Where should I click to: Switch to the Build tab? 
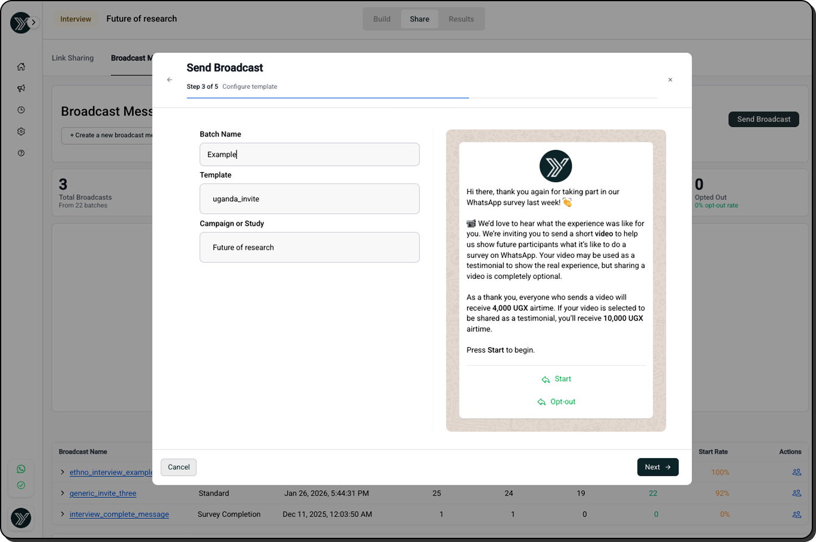point(382,19)
